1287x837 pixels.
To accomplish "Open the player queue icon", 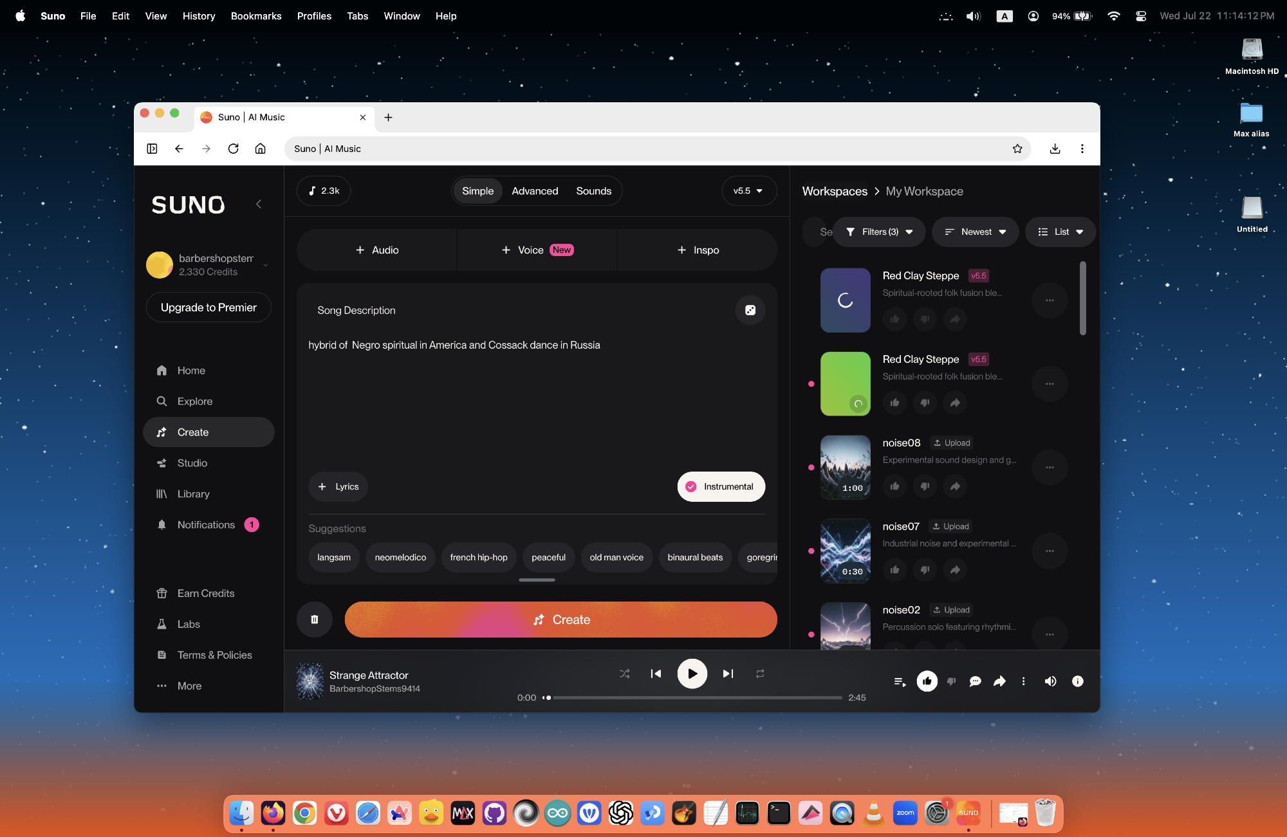I will [900, 681].
